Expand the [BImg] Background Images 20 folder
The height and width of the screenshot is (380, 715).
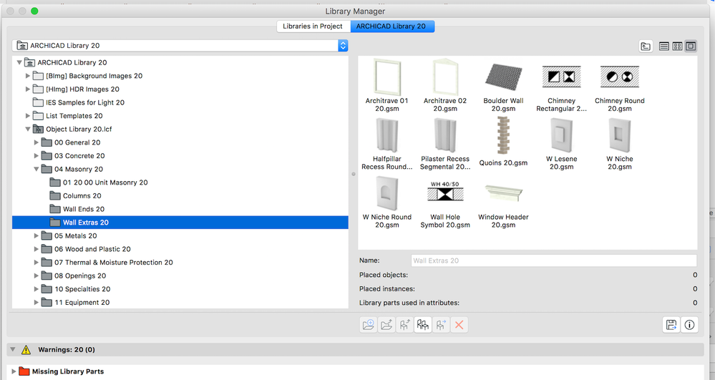[28, 76]
